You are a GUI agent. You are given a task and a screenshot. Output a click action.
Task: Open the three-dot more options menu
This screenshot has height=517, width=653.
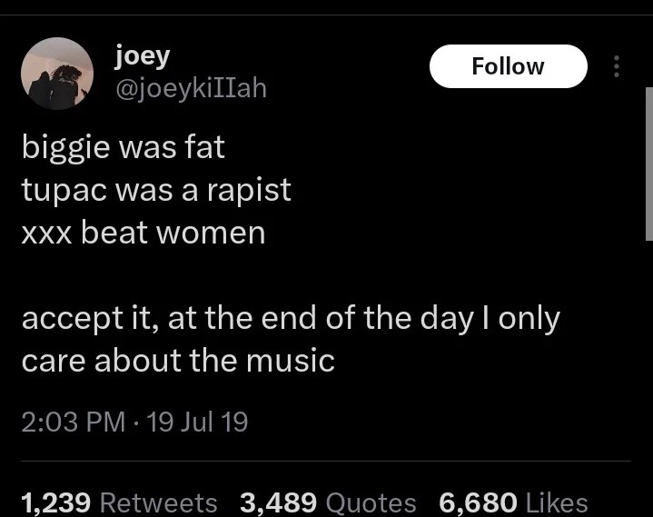[617, 66]
